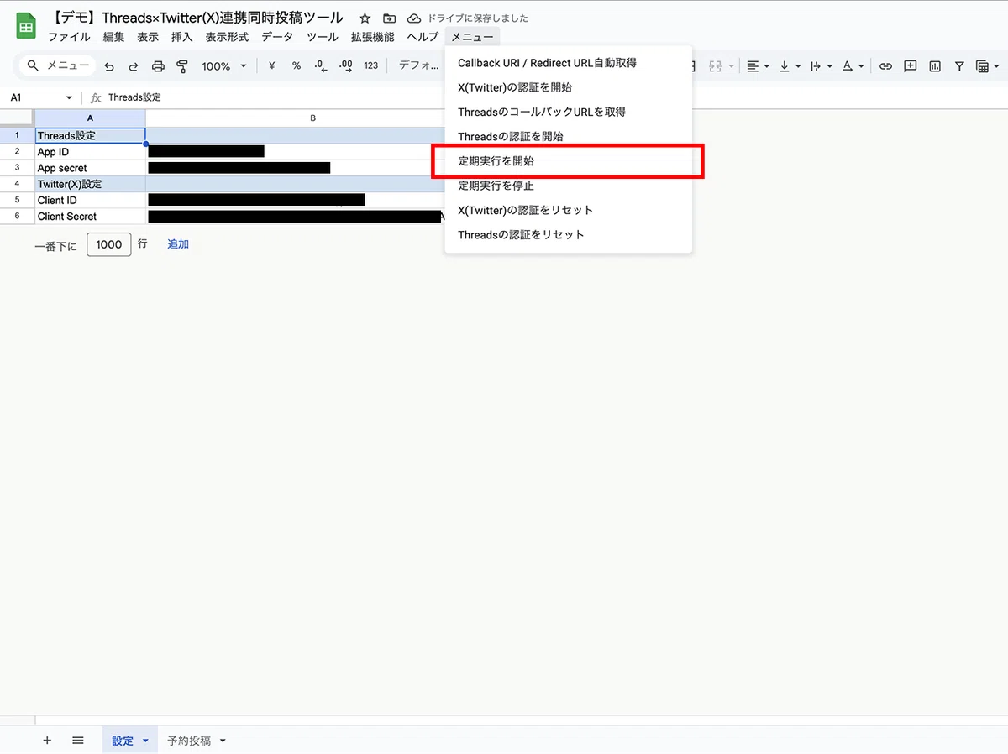Screen dimensions: 1008x754
Task: Open the 100% zoom dropdown
Action: pos(224,66)
